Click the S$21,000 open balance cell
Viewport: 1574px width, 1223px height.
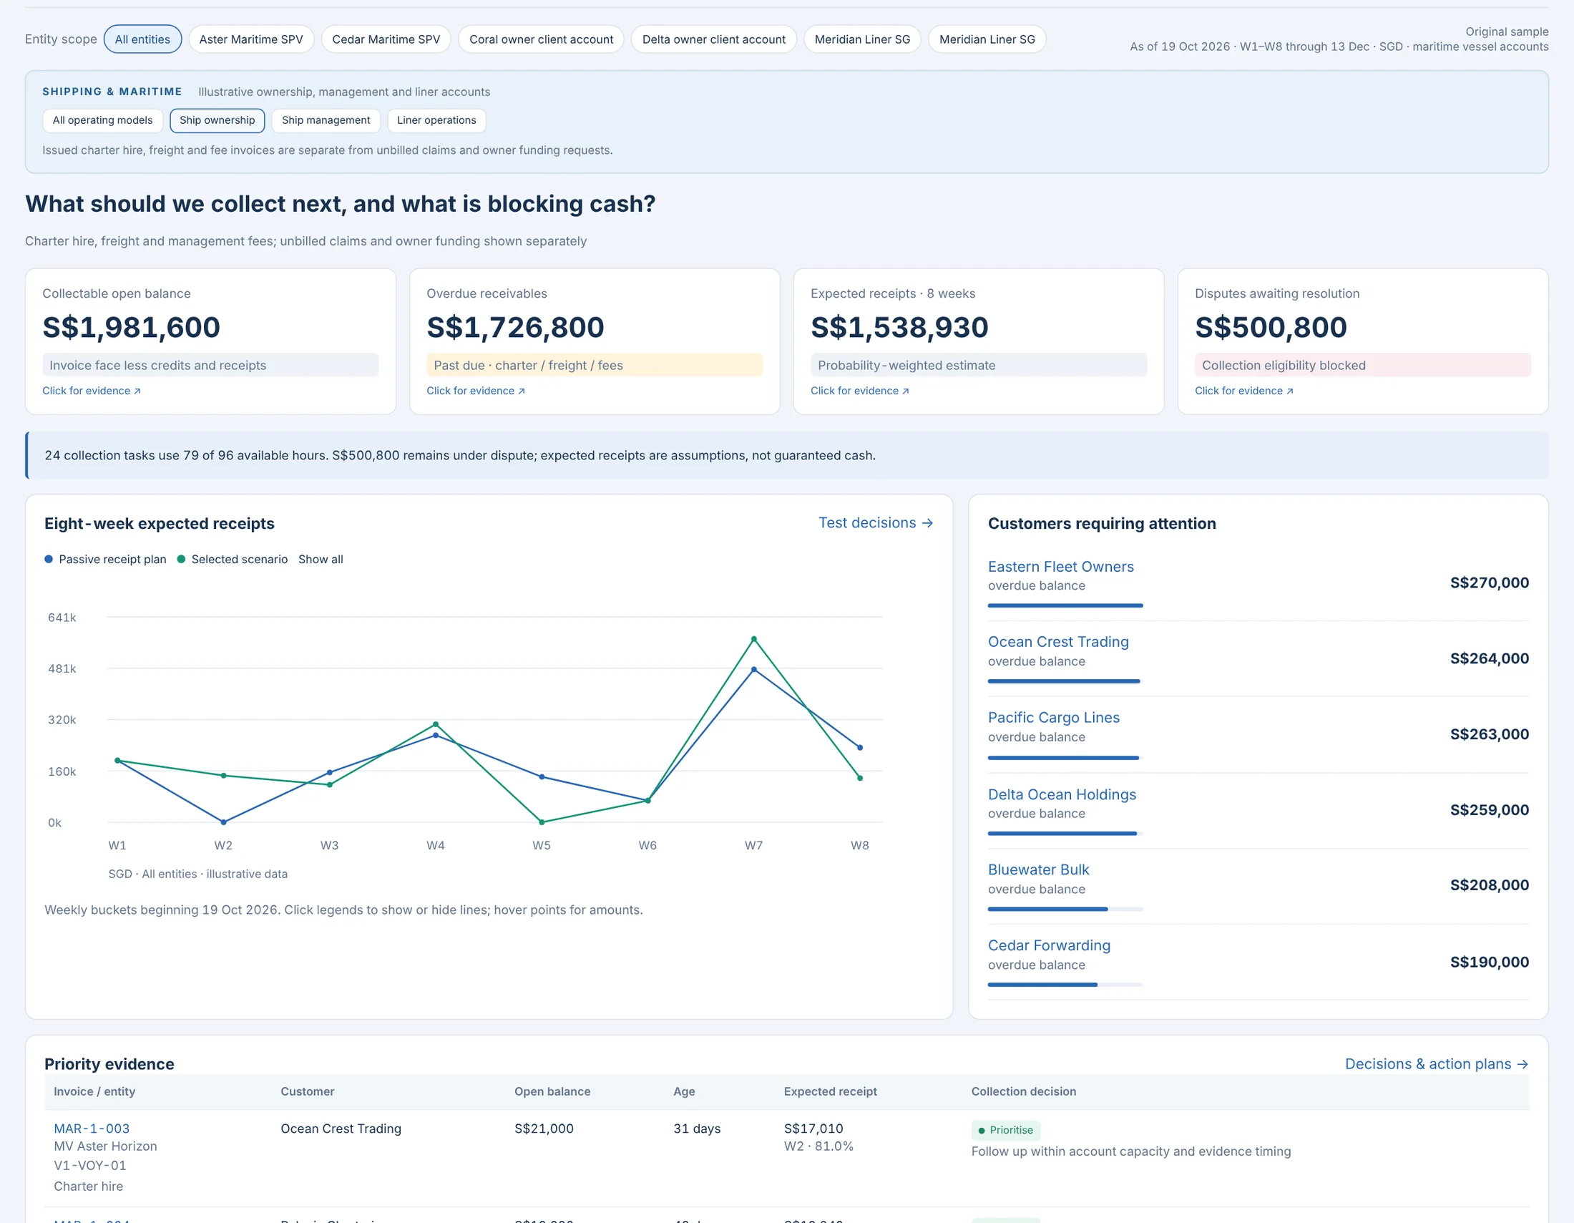pos(544,1129)
